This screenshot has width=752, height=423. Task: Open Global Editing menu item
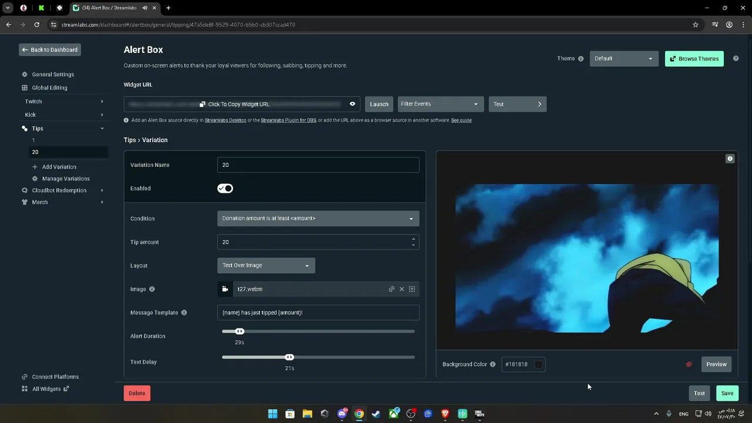[49, 88]
